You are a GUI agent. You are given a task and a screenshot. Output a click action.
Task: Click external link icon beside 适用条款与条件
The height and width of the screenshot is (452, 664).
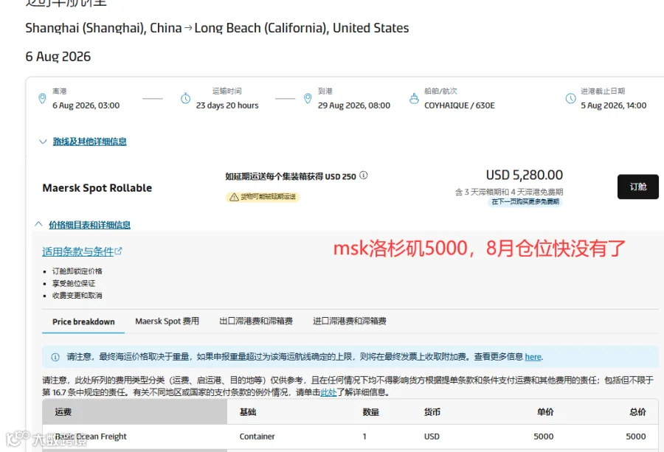tap(119, 251)
